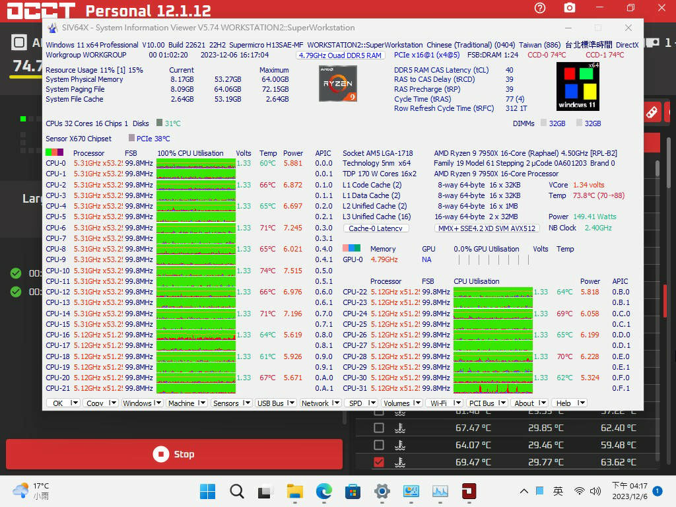Click the PCIe 38°C sensor square
This screenshot has width=676, height=507.
pos(131,138)
